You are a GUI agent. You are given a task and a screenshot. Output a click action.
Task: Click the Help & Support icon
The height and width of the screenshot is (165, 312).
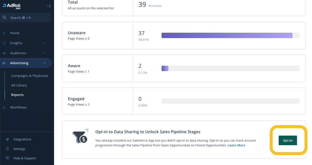8,158
